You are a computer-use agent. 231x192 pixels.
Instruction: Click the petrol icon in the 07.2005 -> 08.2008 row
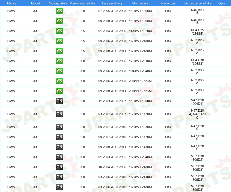[x=59, y=11]
